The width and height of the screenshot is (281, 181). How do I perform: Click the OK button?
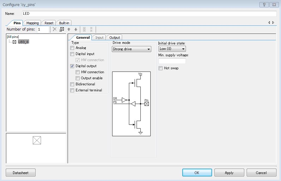[197, 173]
